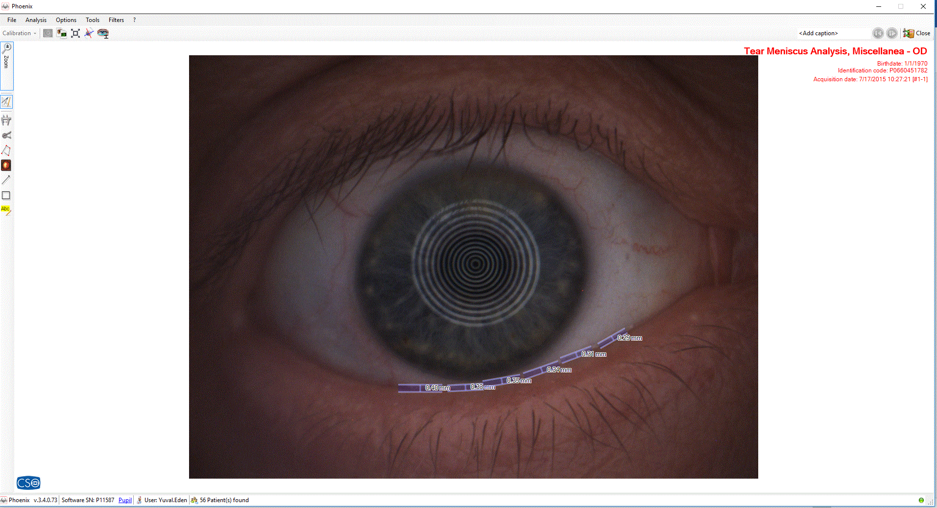937x508 pixels.
Task: Select the caliper measurement tool
Action: [x=6, y=120]
